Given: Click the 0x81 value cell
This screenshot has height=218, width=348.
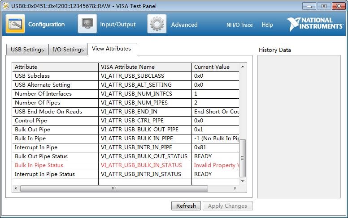Looking at the screenshot, I should click(x=216, y=147).
